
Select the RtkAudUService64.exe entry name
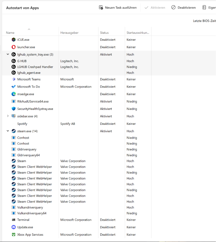pos(33,102)
